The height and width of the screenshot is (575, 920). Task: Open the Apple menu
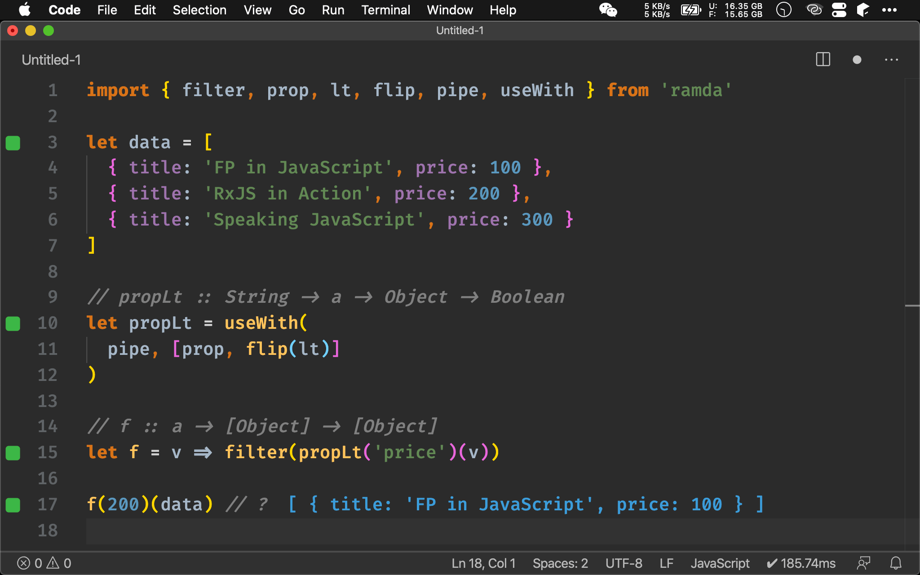(x=25, y=10)
